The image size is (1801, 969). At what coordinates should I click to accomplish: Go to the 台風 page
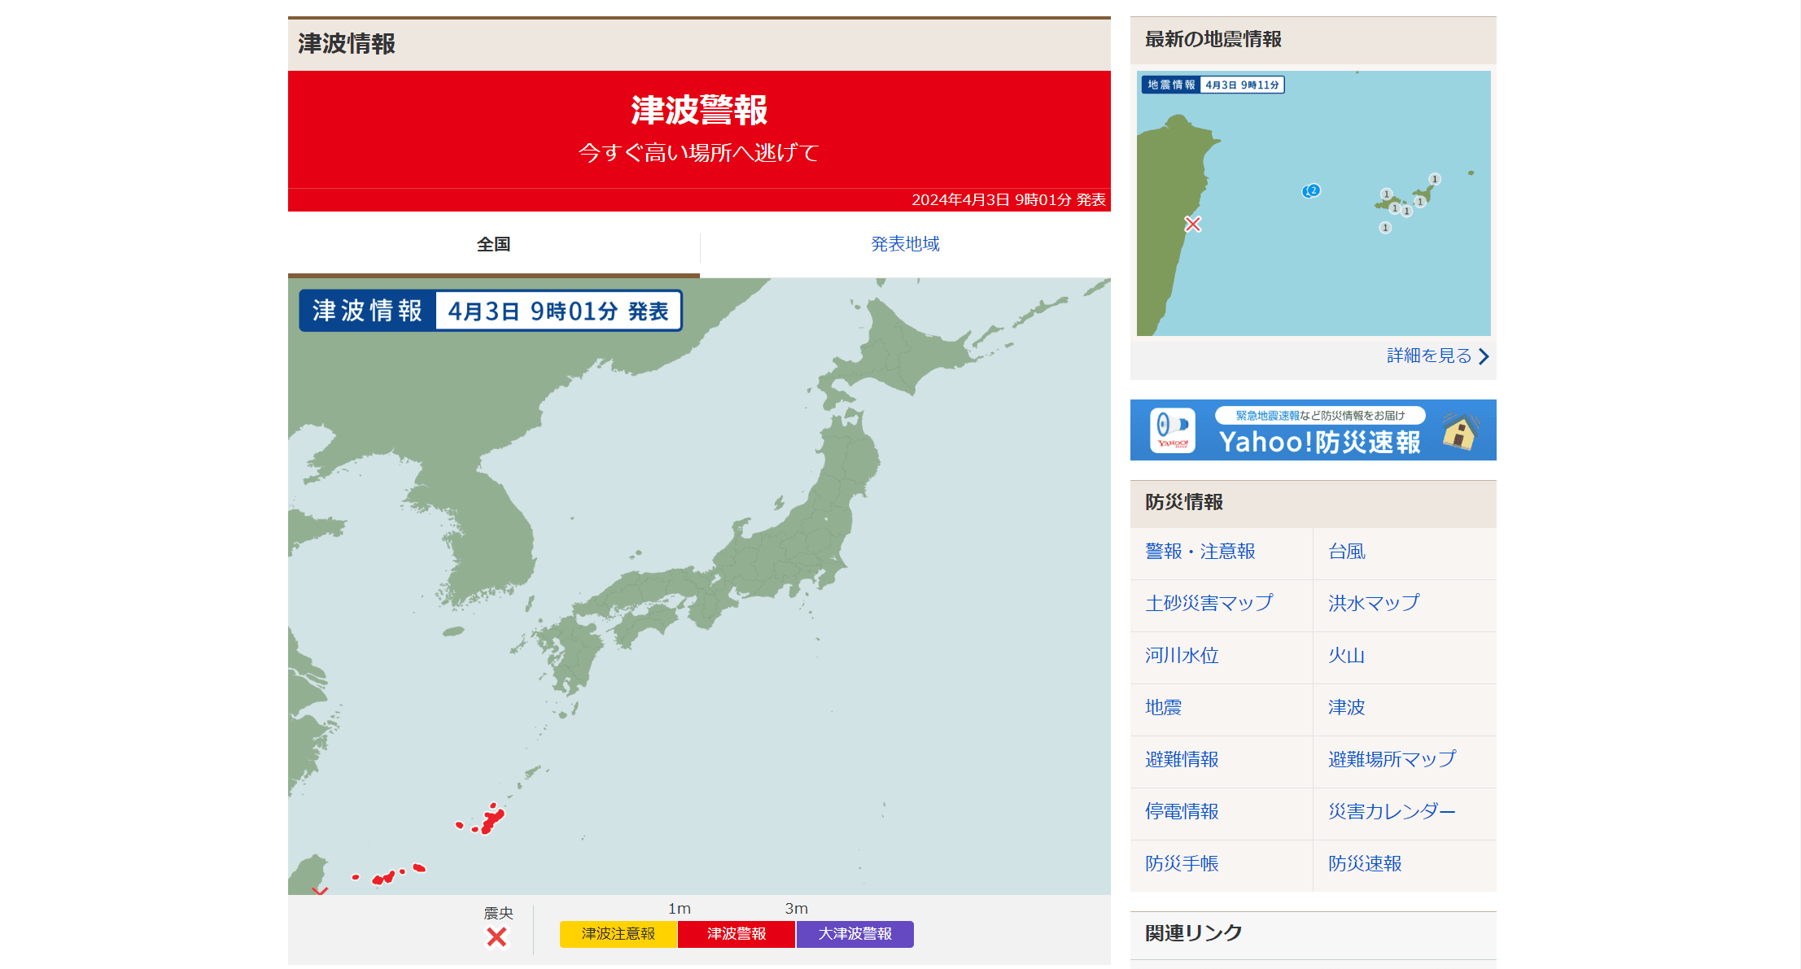click(1346, 552)
